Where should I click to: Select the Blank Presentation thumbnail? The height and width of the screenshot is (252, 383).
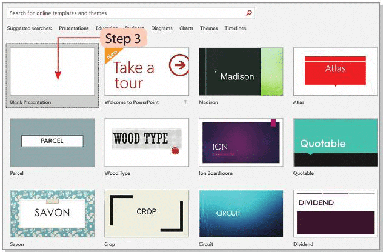point(52,71)
